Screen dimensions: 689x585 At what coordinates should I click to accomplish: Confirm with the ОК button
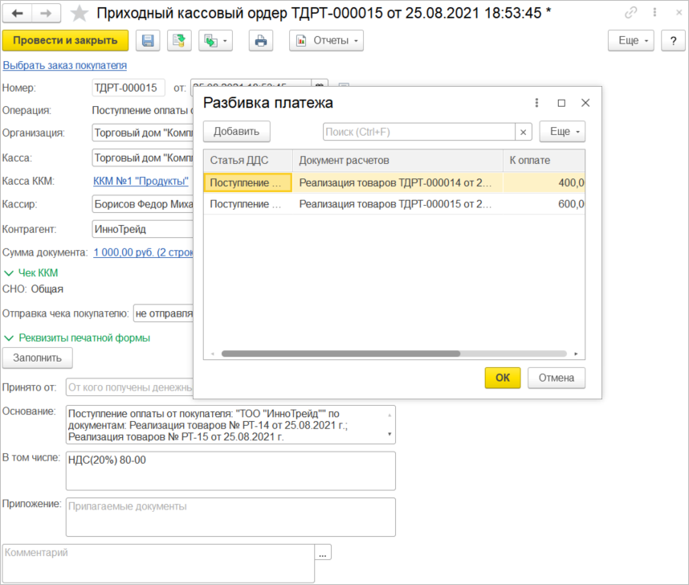(x=503, y=378)
